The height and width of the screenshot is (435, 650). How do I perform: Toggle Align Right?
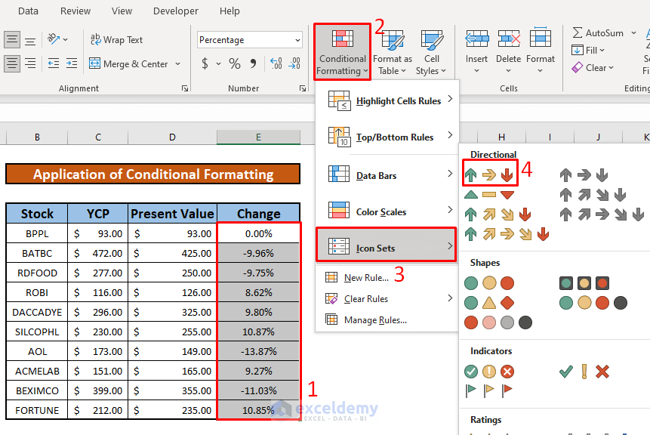pos(30,63)
